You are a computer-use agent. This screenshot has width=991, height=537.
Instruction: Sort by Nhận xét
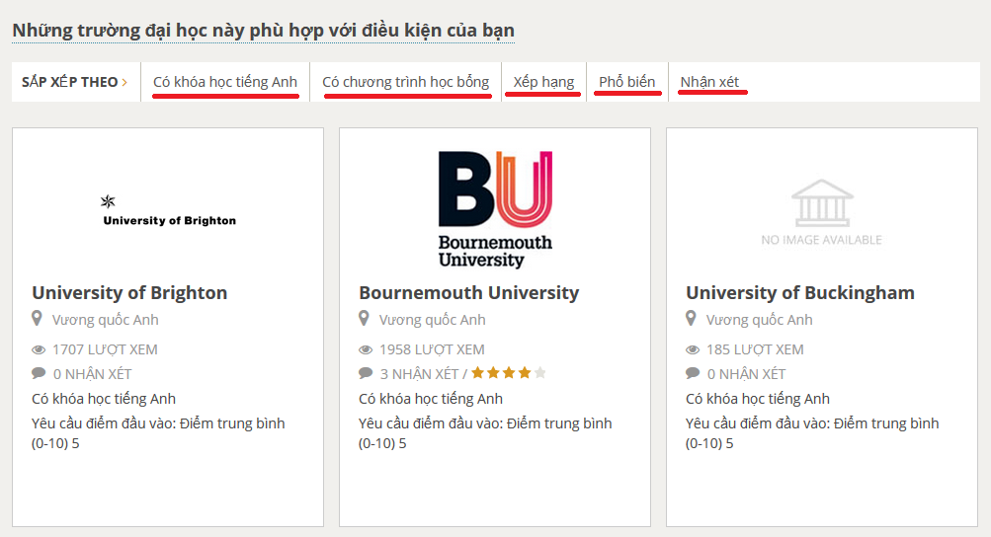point(709,82)
